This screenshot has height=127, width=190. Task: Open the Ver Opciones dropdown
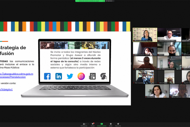[x=110, y=1]
